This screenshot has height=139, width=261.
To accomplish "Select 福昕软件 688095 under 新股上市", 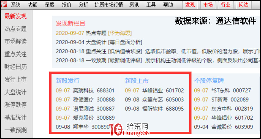I will pyautogui.click(x=154, y=109).
